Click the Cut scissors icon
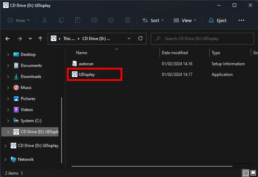The width and height of the screenshot is (258, 177). pyautogui.click(x=44, y=20)
